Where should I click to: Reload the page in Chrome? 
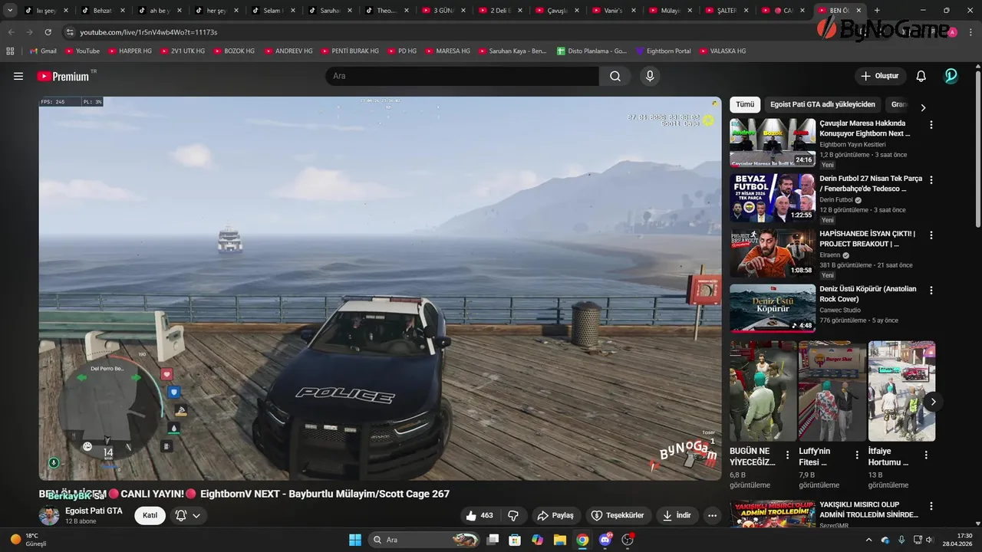(x=48, y=32)
